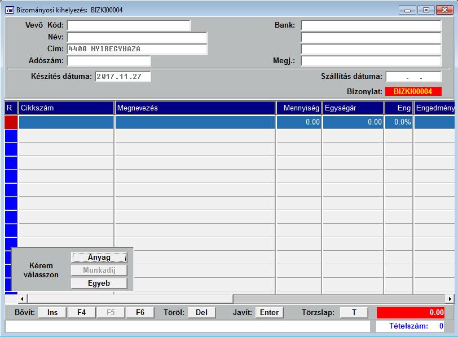Screen dimensions: 458x337
Task: Choose the Anyag button
Action: tap(99, 258)
